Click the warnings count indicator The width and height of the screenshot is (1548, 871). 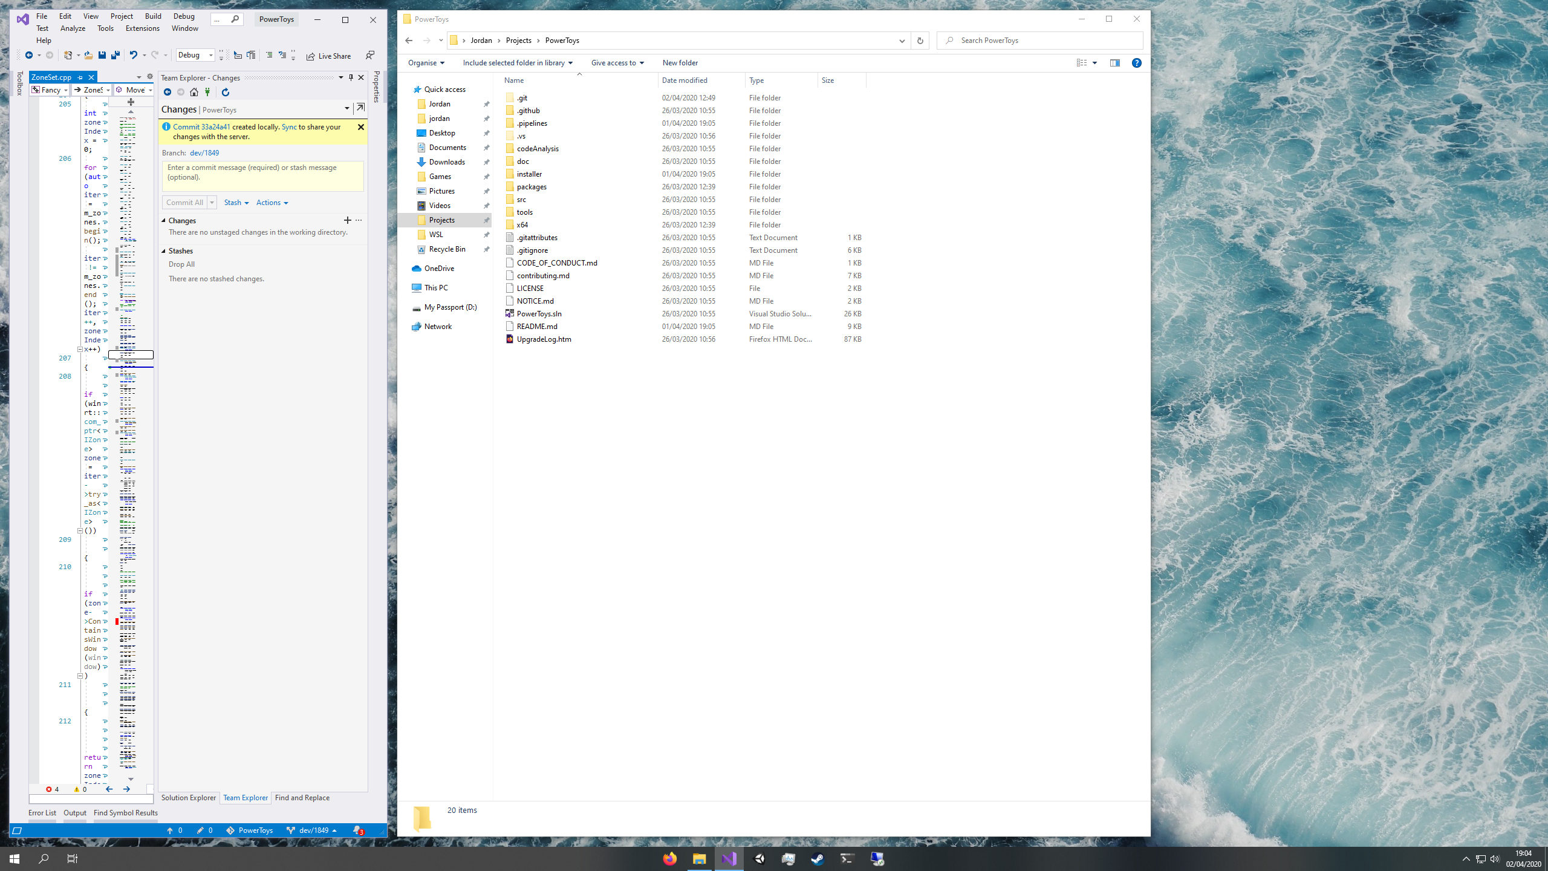[x=80, y=789]
